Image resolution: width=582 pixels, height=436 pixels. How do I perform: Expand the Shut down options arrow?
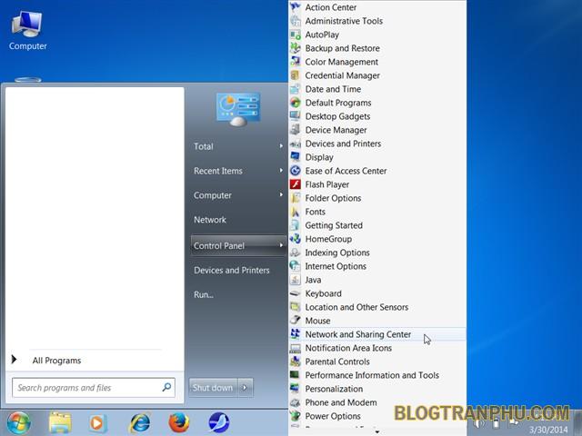tap(246, 388)
